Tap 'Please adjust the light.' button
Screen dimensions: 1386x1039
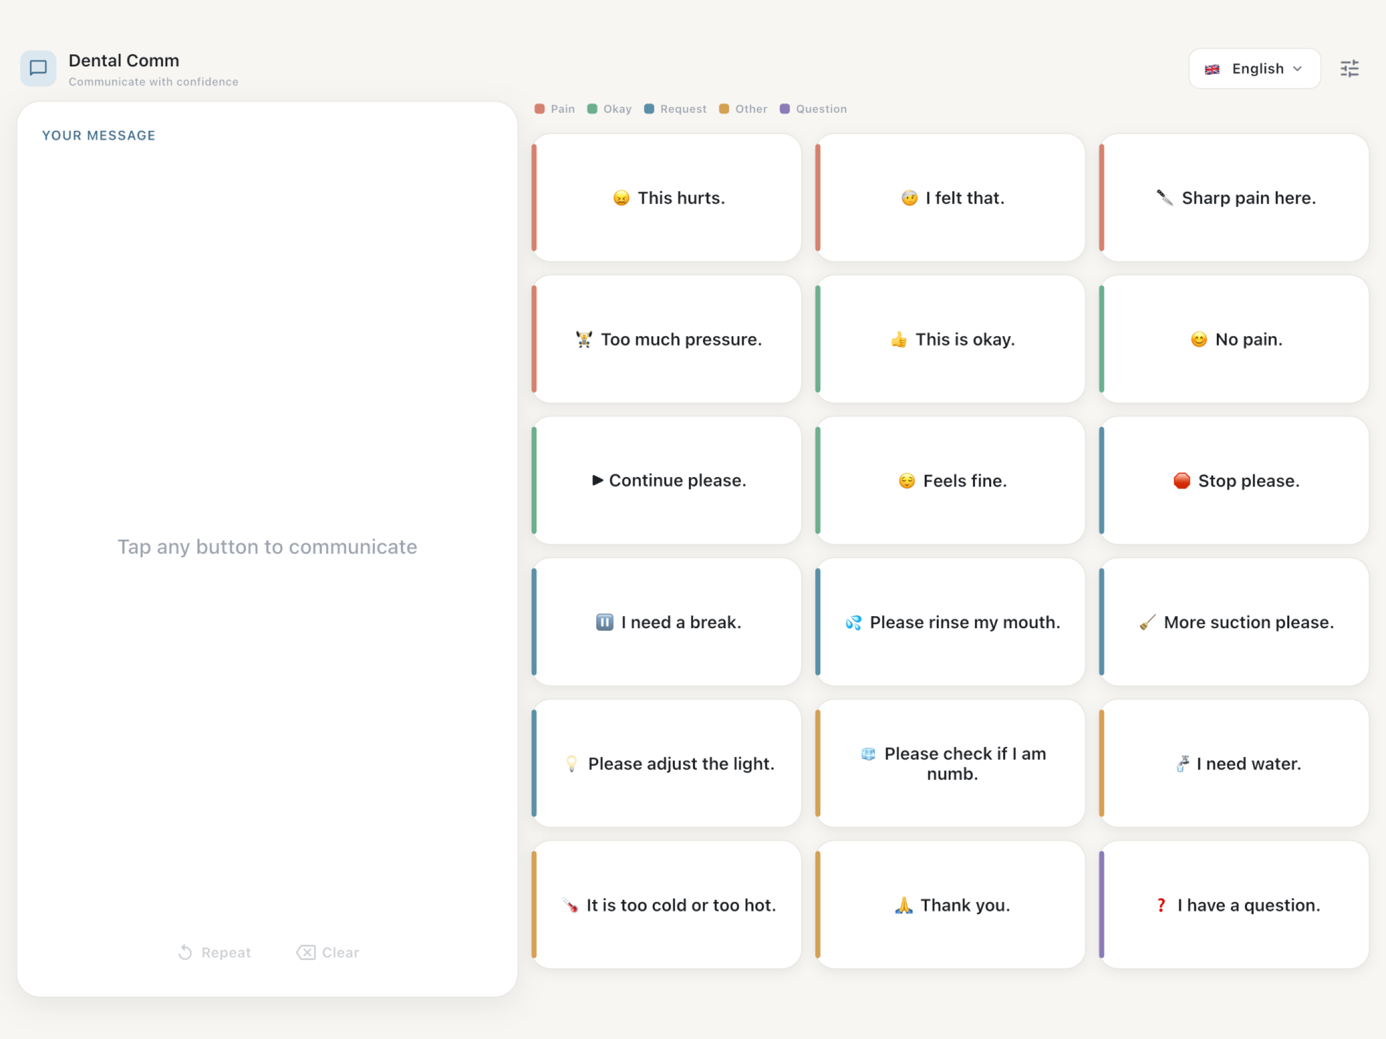666,764
